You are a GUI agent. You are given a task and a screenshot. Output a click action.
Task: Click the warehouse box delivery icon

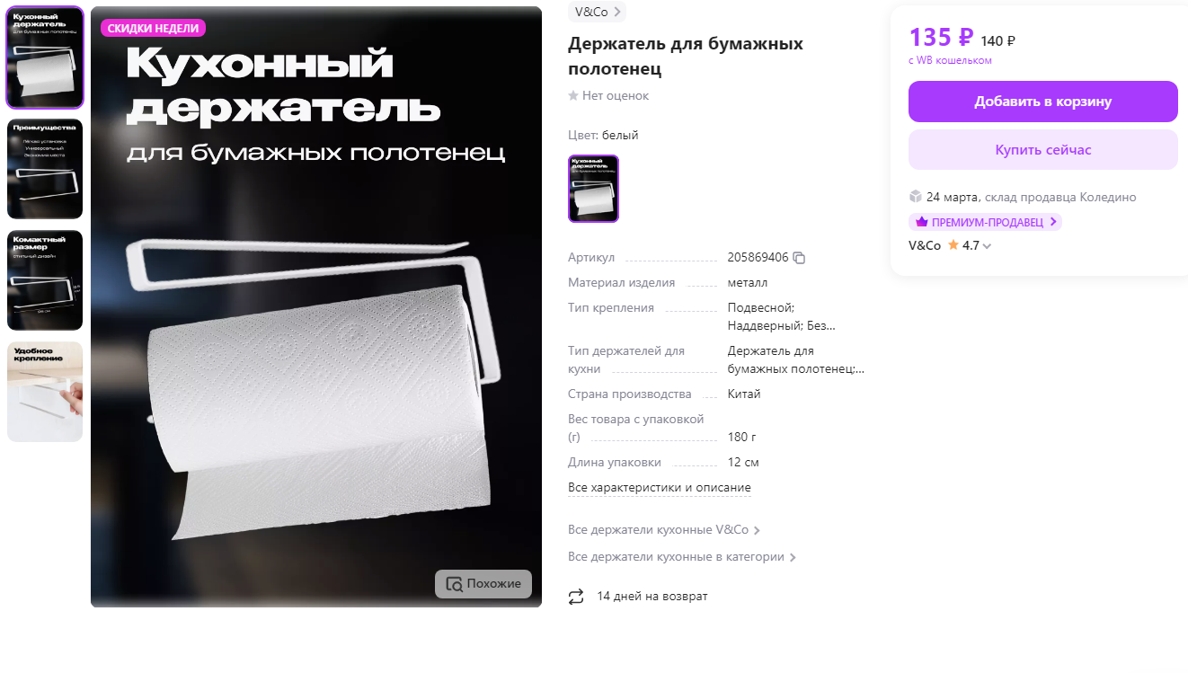pos(916,197)
